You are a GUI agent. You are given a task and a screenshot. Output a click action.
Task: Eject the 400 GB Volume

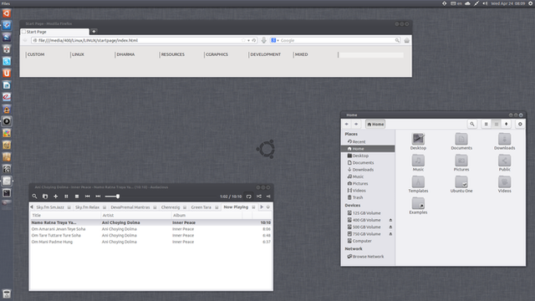point(390,220)
